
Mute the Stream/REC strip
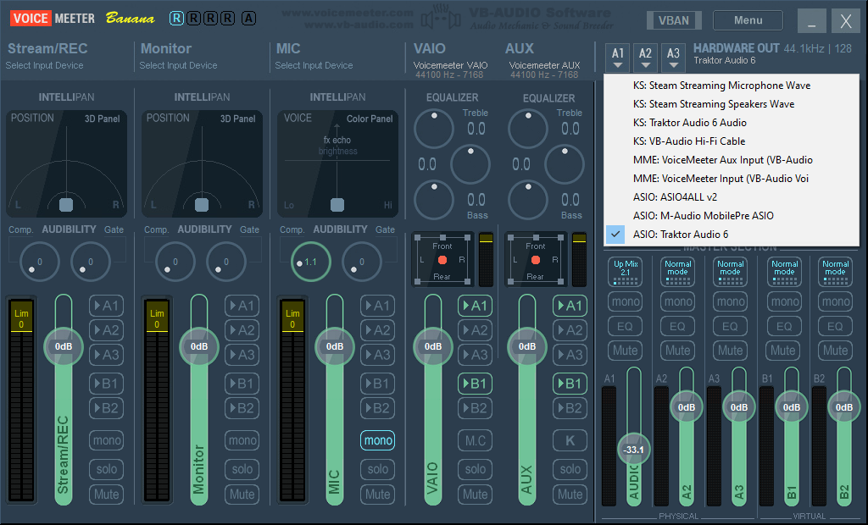tap(106, 494)
